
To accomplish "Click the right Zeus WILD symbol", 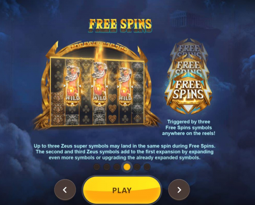I will (x=125, y=85).
